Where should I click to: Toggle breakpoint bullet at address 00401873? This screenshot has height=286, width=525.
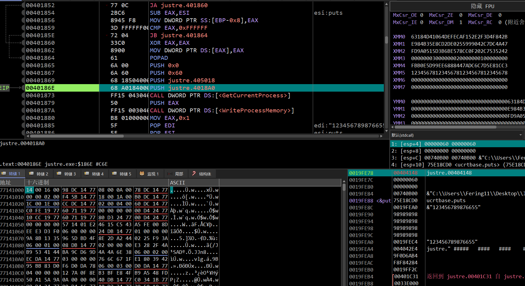(x=23, y=96)
